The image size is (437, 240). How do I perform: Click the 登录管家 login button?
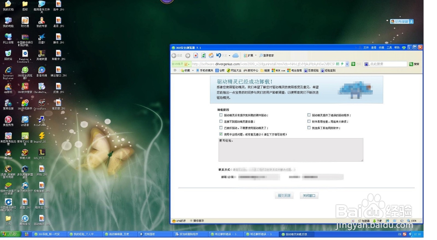click(267, 56)
